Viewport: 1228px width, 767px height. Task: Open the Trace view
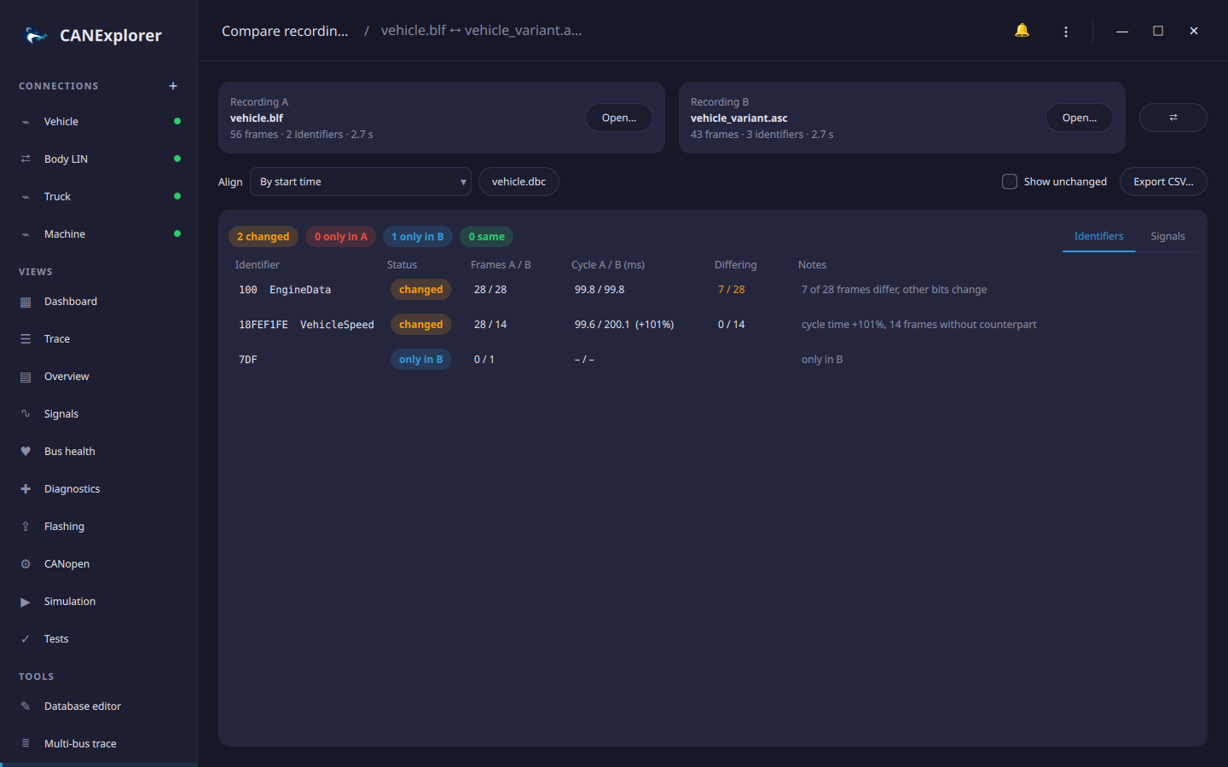(99, 339)
